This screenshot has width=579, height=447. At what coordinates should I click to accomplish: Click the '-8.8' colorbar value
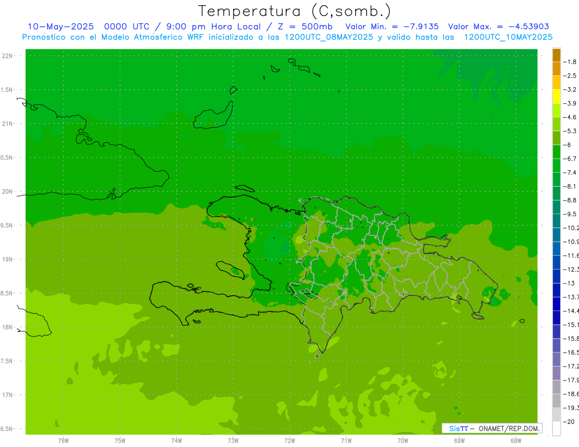570,200
